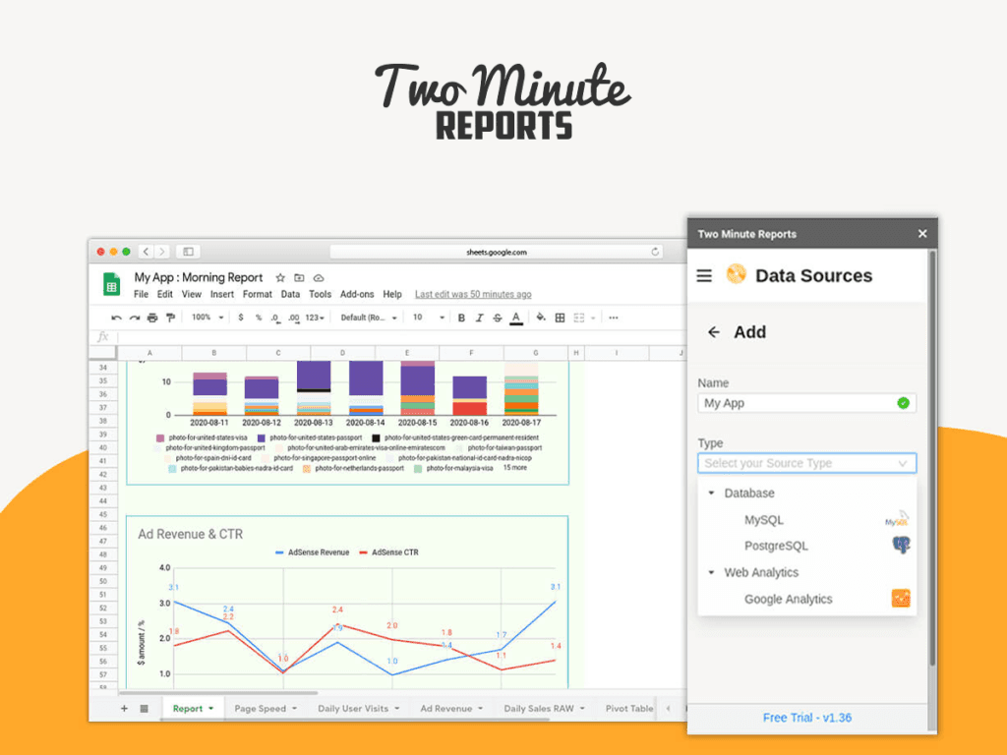Go back using the arrow beside Add
Screen dimensions: 1007x755
click(x=714, y=332)
